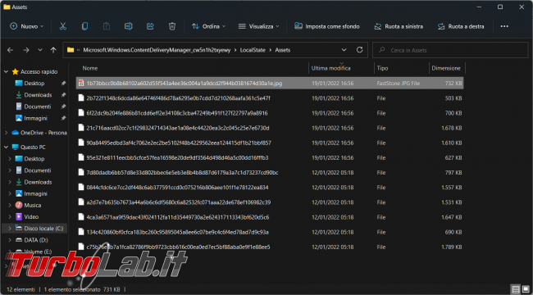The width and height of the screenshot is (533, 295).
Task: Open Downloads under Accesso rapido
Action: tap(38, 95)
